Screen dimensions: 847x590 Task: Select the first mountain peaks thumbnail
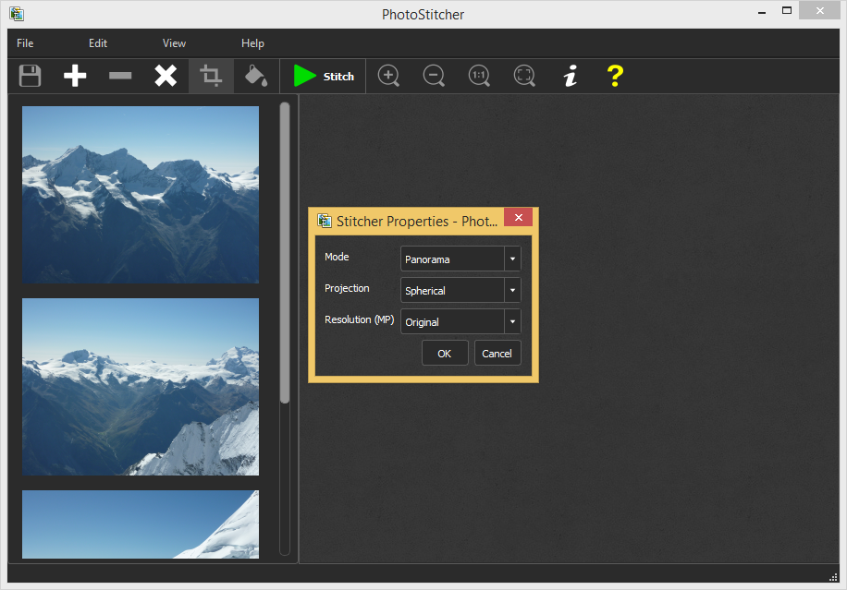click(x=141, y=195)
